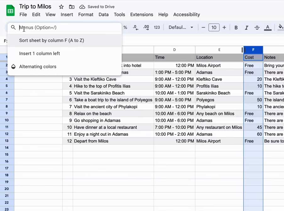The height and width of the screenshot is (211, 284).
Task: Decrease decimal places for the selection
Action: tap(135, 27)
